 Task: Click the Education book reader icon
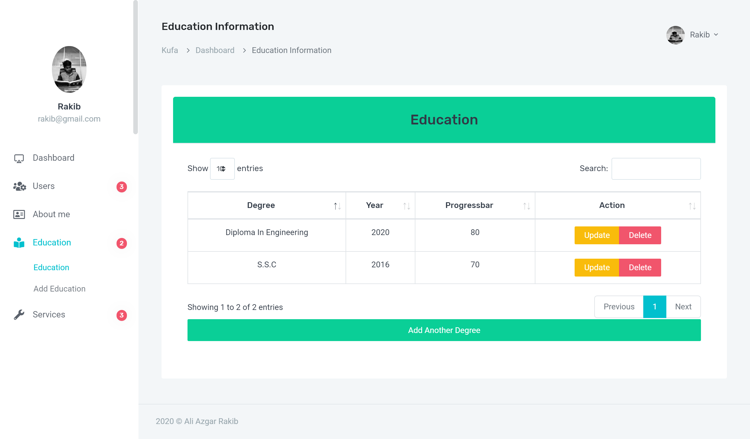click(19, 243)
